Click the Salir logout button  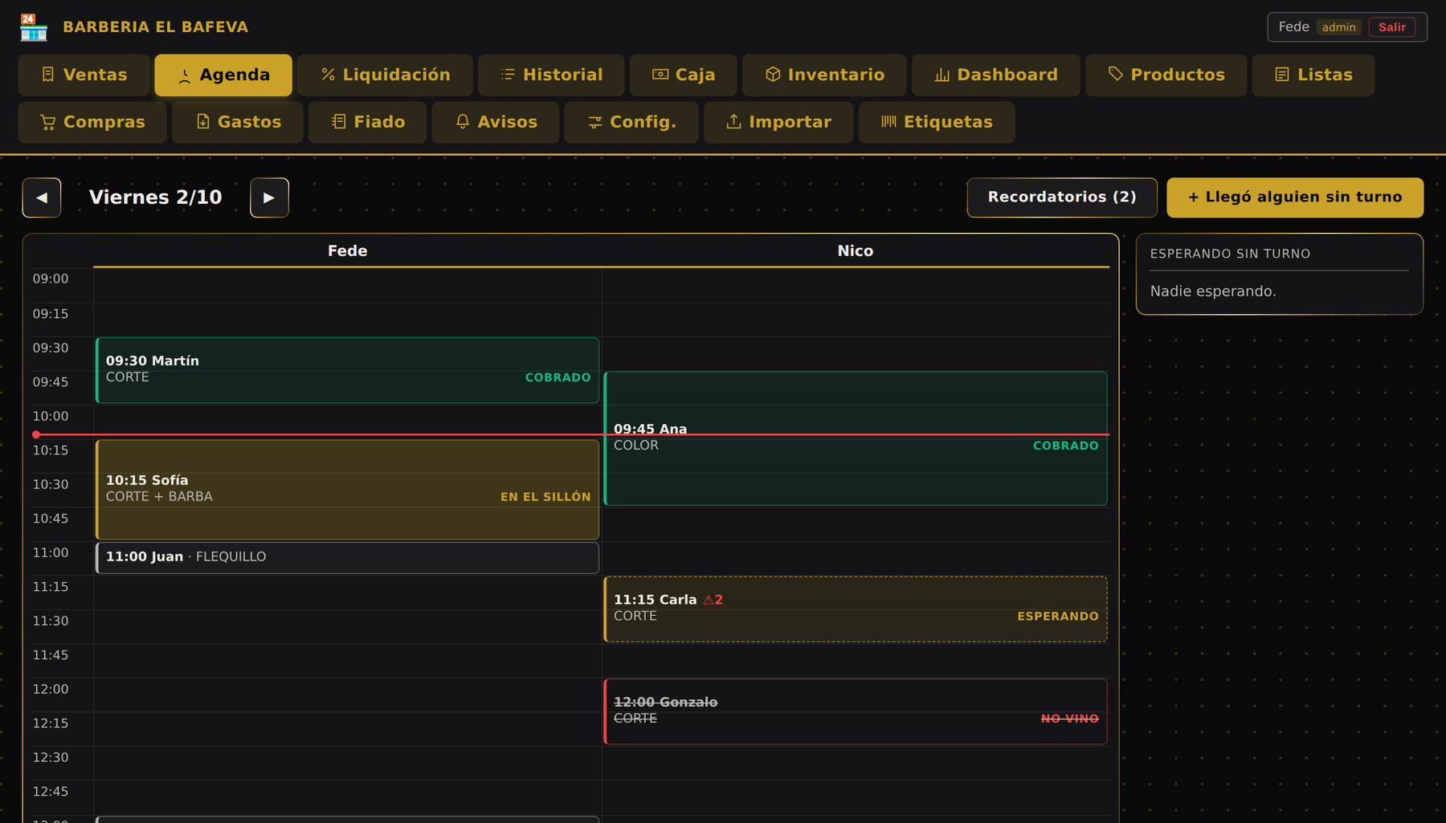1392,27
